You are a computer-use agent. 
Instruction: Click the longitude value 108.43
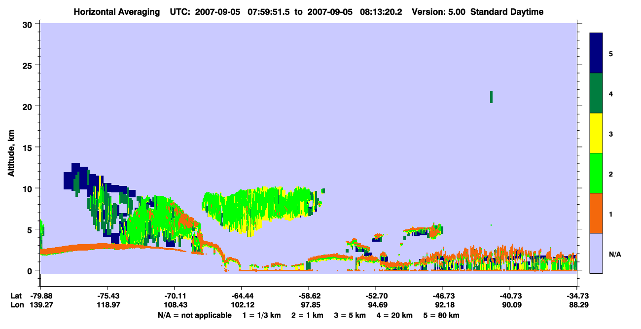click(x=175, y=305)
